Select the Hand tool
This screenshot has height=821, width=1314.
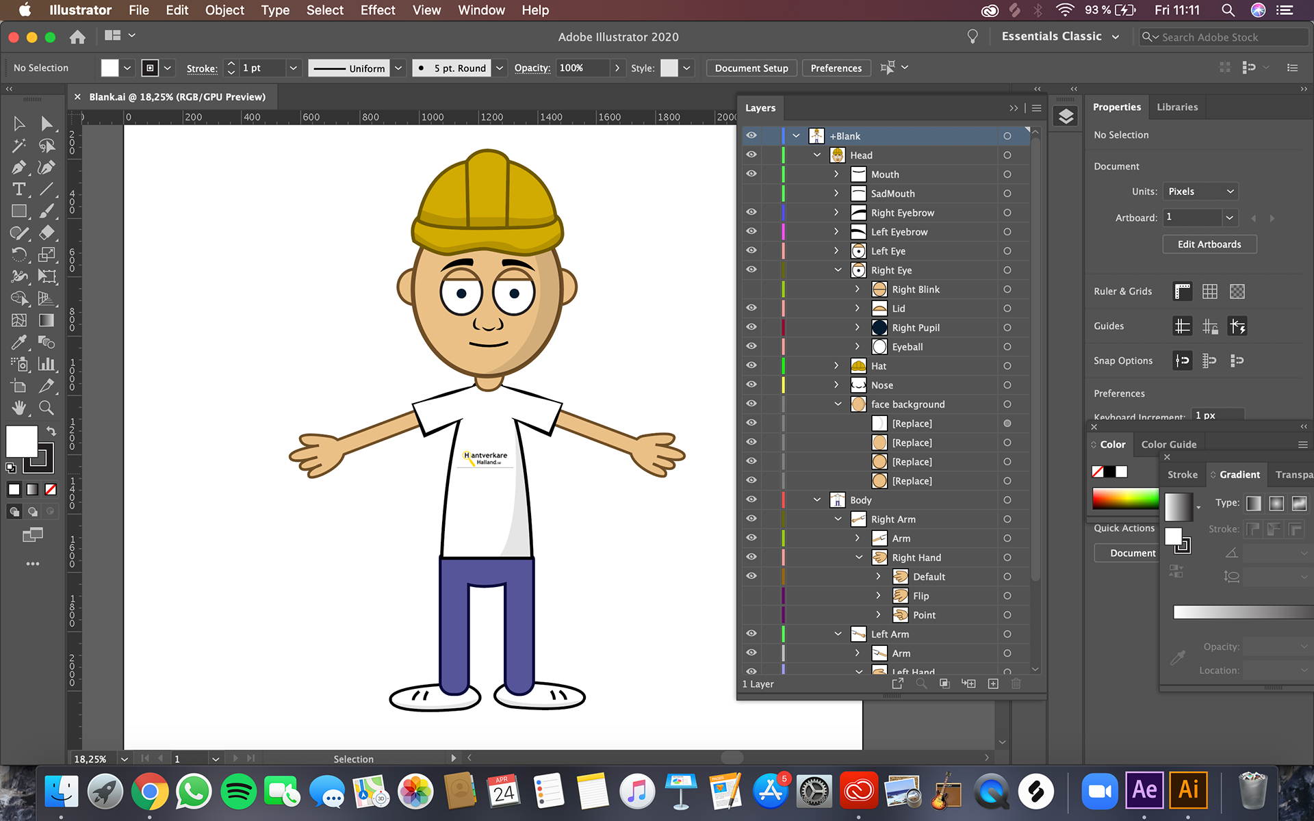[19, 408]
